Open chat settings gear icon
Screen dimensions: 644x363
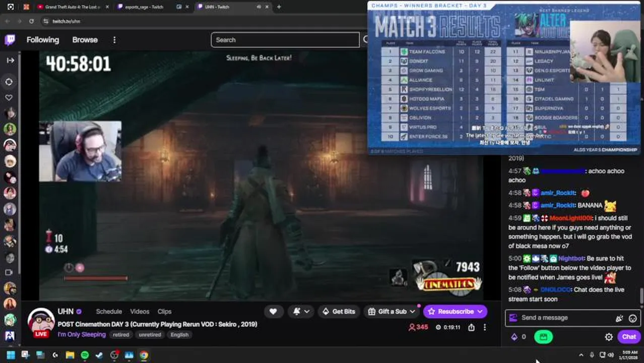609,337
